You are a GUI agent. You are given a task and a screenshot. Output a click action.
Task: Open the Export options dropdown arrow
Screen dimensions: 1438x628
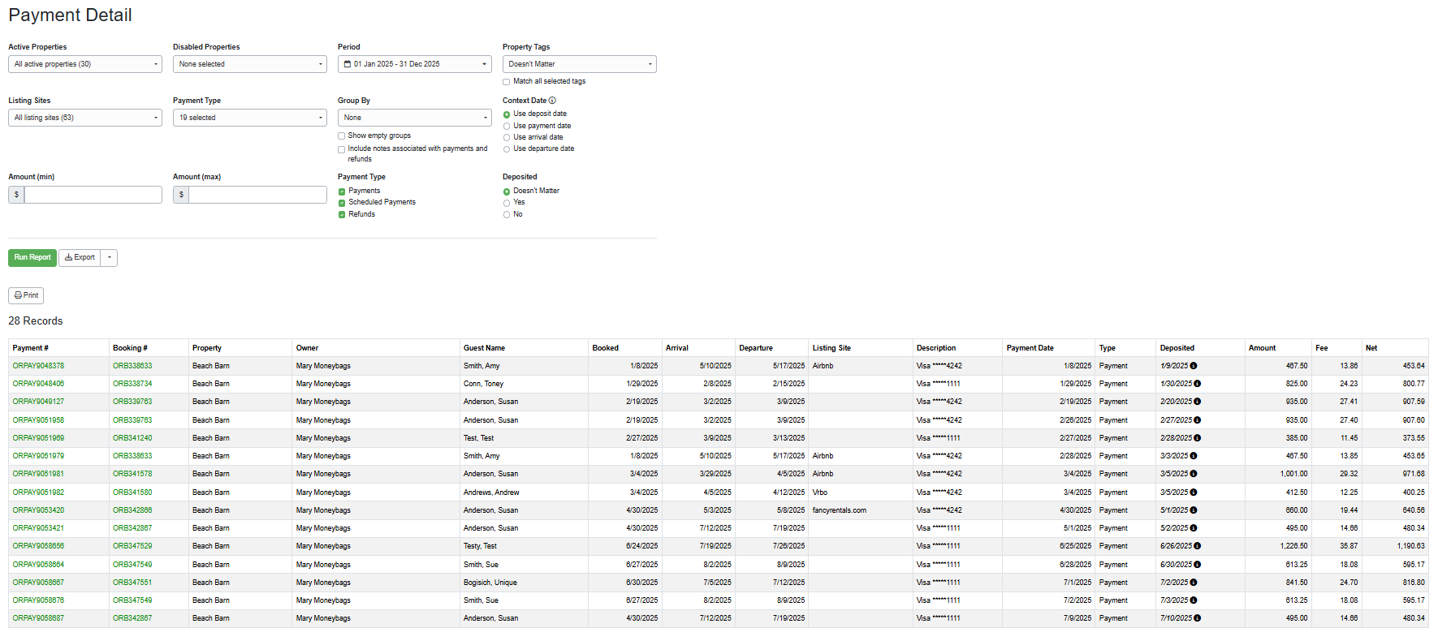point(109,258)
